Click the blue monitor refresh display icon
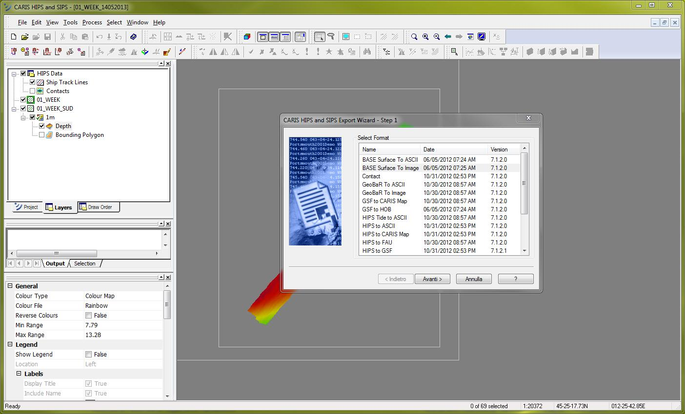Screen dimensions: 685x414 point(482,37)
